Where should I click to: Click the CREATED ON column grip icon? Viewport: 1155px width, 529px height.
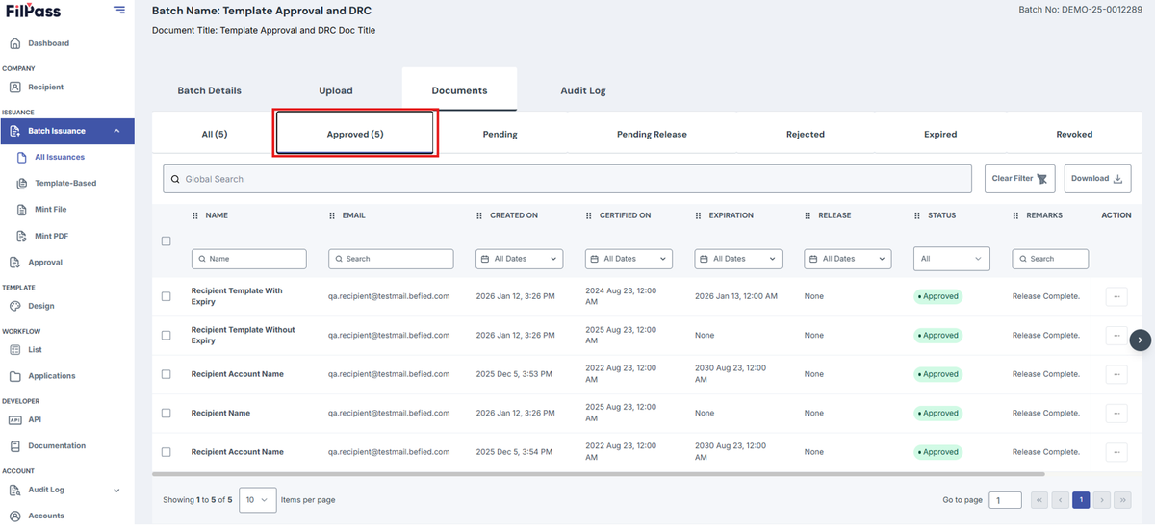pos(480,215)
